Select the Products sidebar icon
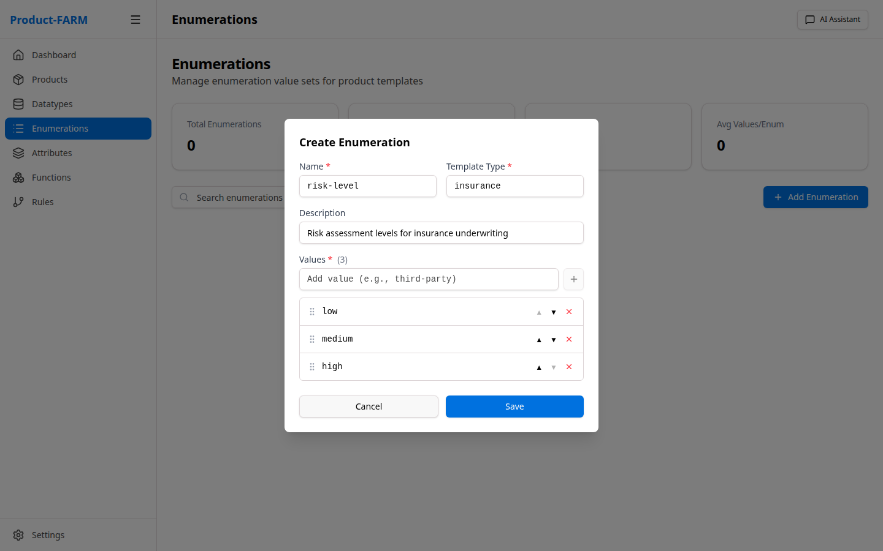The width and height of the screenshot is (883, 551). [x=19, y=79]
